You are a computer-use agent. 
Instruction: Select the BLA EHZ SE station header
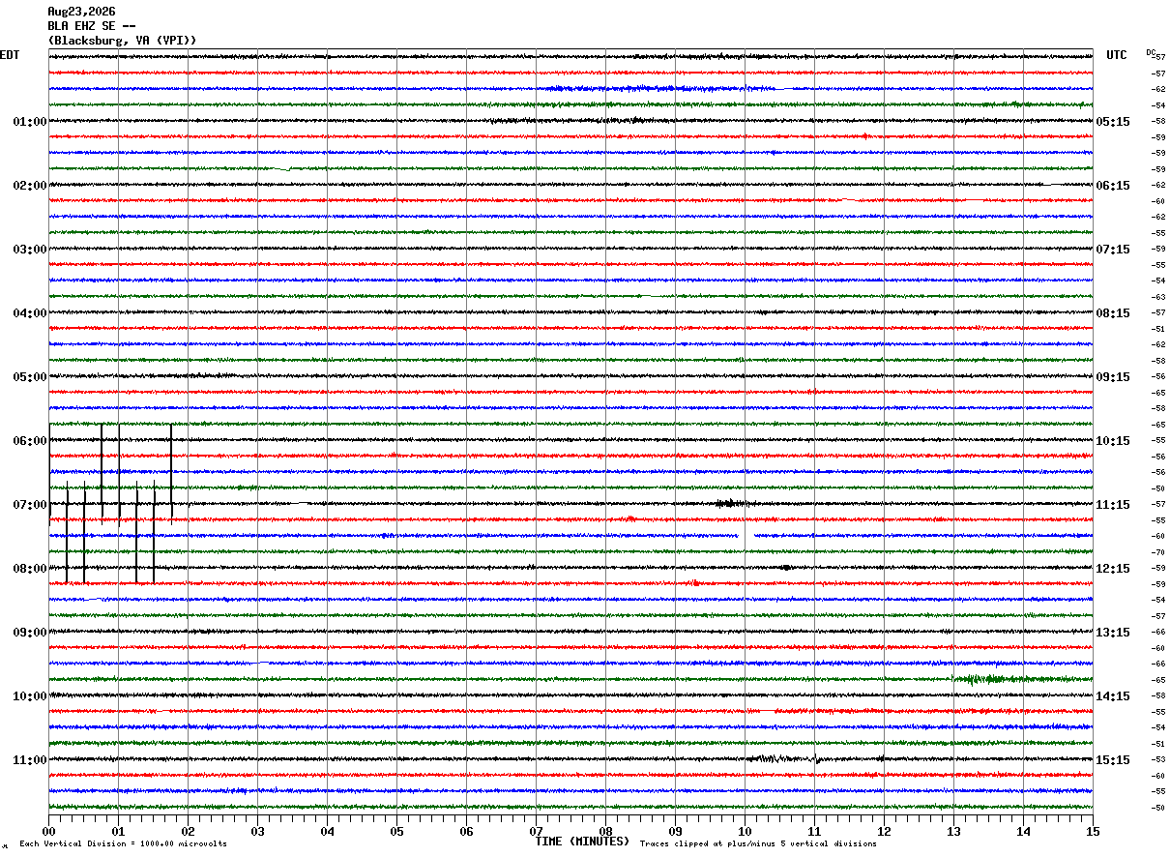tap(92, 26)
